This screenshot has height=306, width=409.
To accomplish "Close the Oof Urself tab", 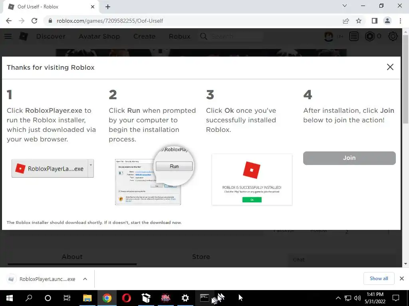I will [93, 7].
